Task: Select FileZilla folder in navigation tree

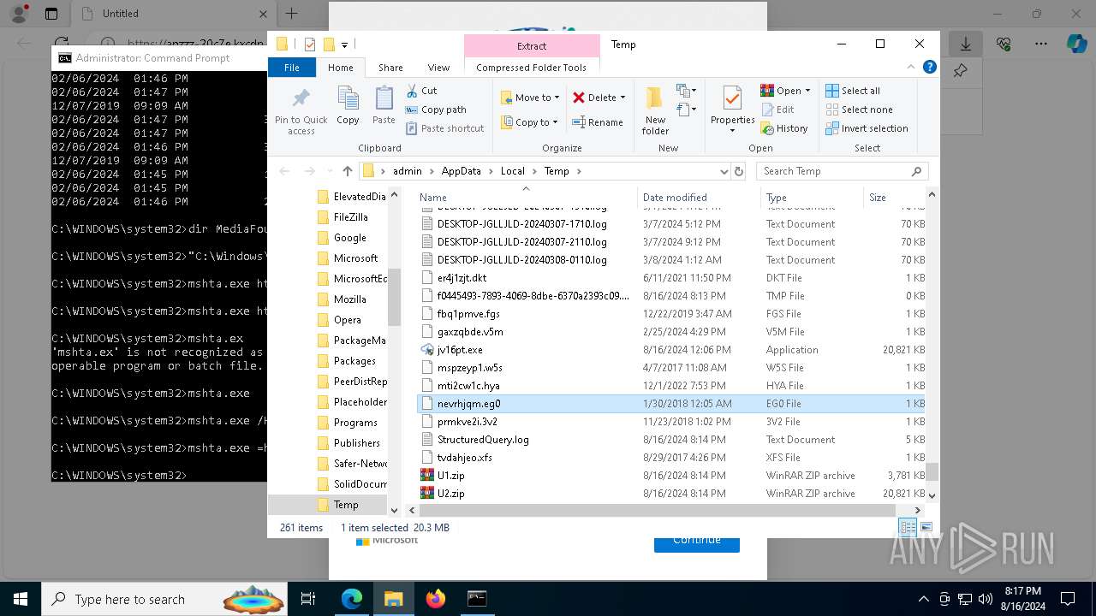Action: (x=350, y=217)
